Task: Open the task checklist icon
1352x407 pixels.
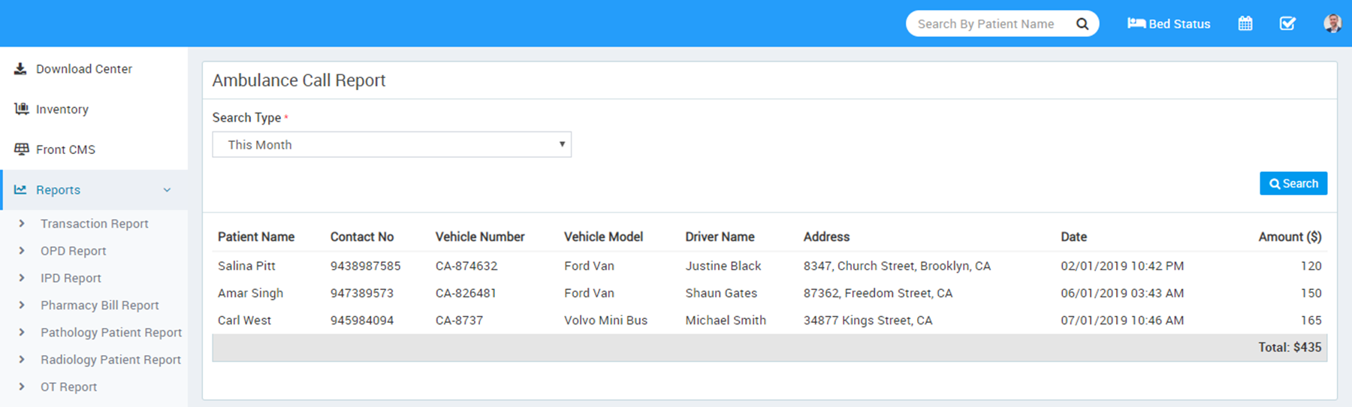Action: coord(1287,24)
